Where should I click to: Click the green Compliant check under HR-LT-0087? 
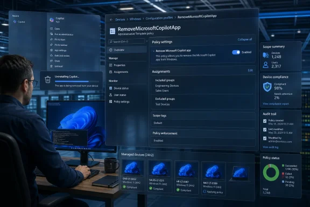tap(178, 190)
